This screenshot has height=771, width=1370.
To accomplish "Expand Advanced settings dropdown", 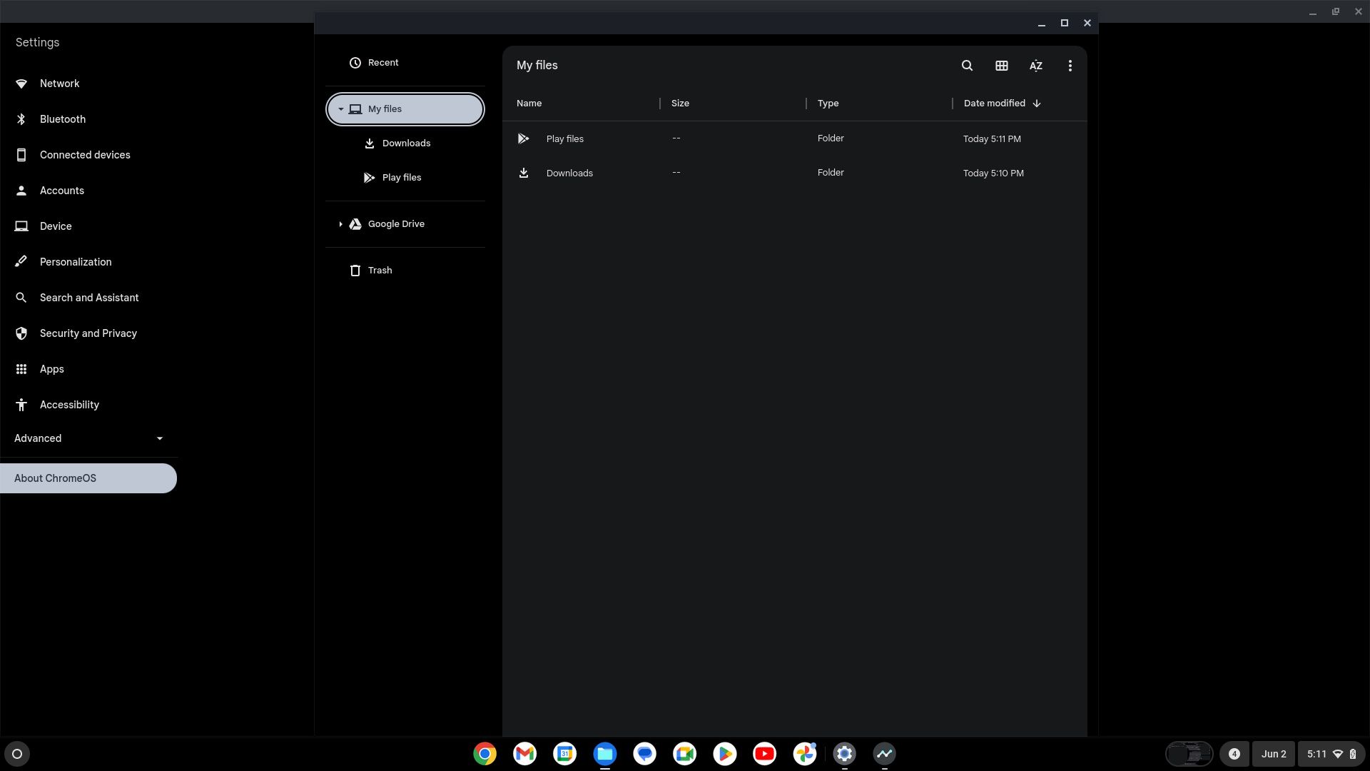I will (x=88, y=438).
